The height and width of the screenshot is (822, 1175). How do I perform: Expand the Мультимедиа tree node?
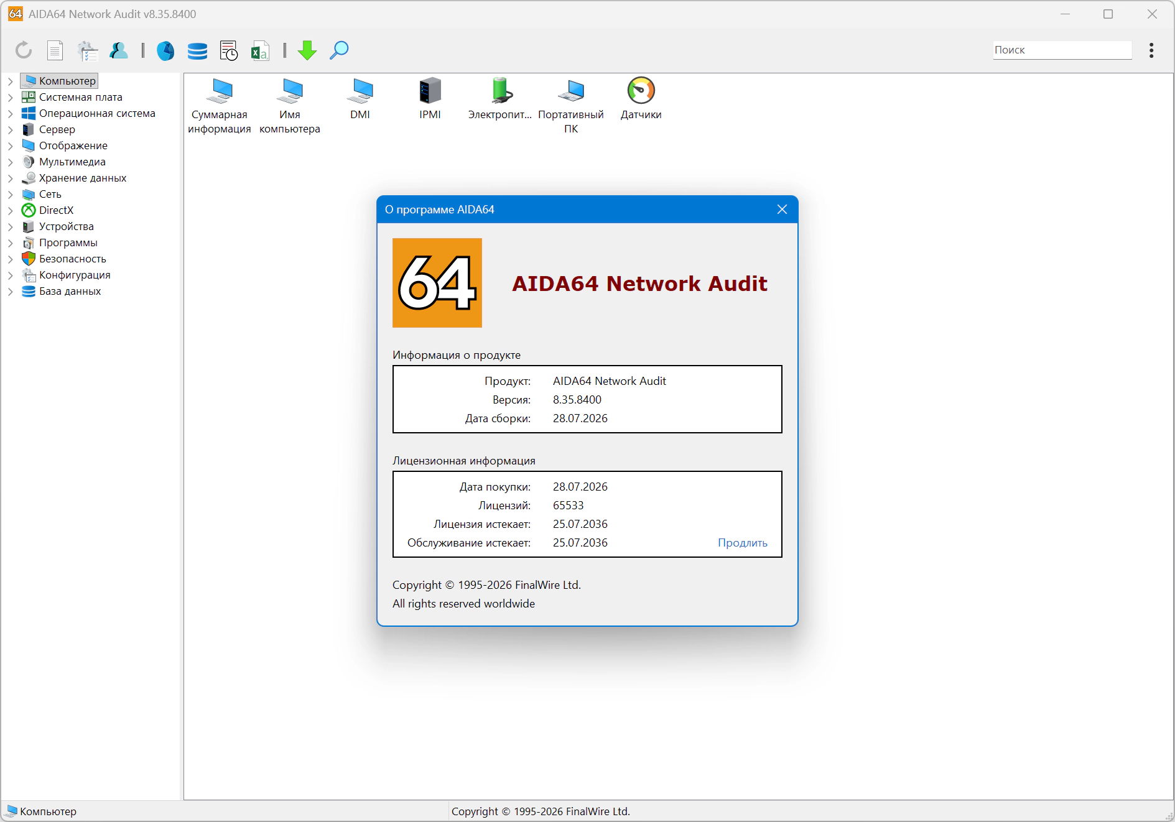(10, 162)
